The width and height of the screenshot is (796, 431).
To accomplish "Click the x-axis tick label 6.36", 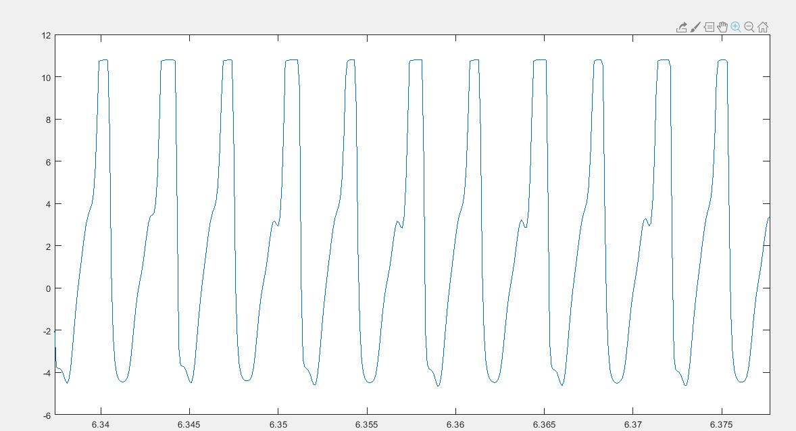I will pyautogui.click(x=455, y=424).
